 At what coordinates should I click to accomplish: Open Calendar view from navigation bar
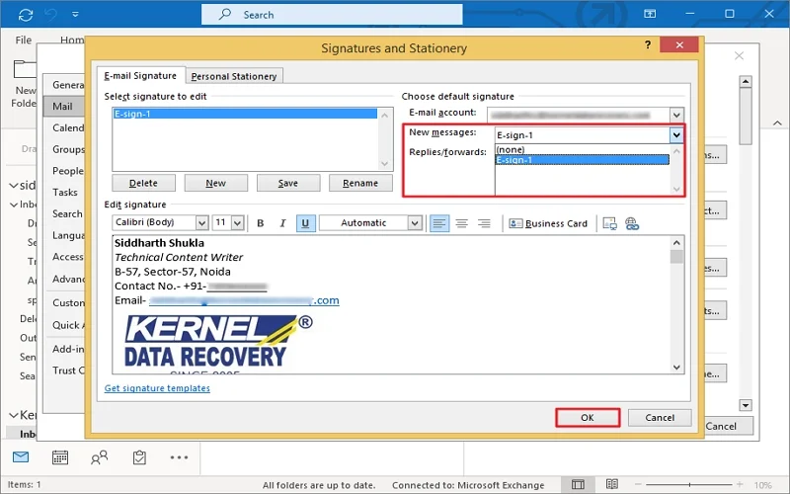click(x=60, y=457)
